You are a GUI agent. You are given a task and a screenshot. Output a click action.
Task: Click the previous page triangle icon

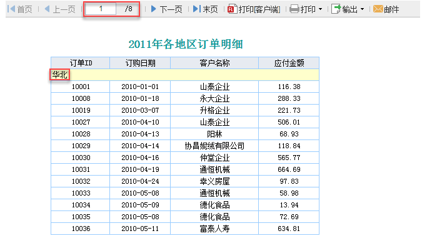coord(47,9)
